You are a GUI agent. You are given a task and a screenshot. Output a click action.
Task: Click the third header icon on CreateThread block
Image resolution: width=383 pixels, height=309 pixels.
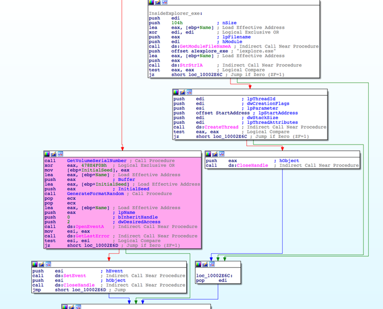point(189,92)
